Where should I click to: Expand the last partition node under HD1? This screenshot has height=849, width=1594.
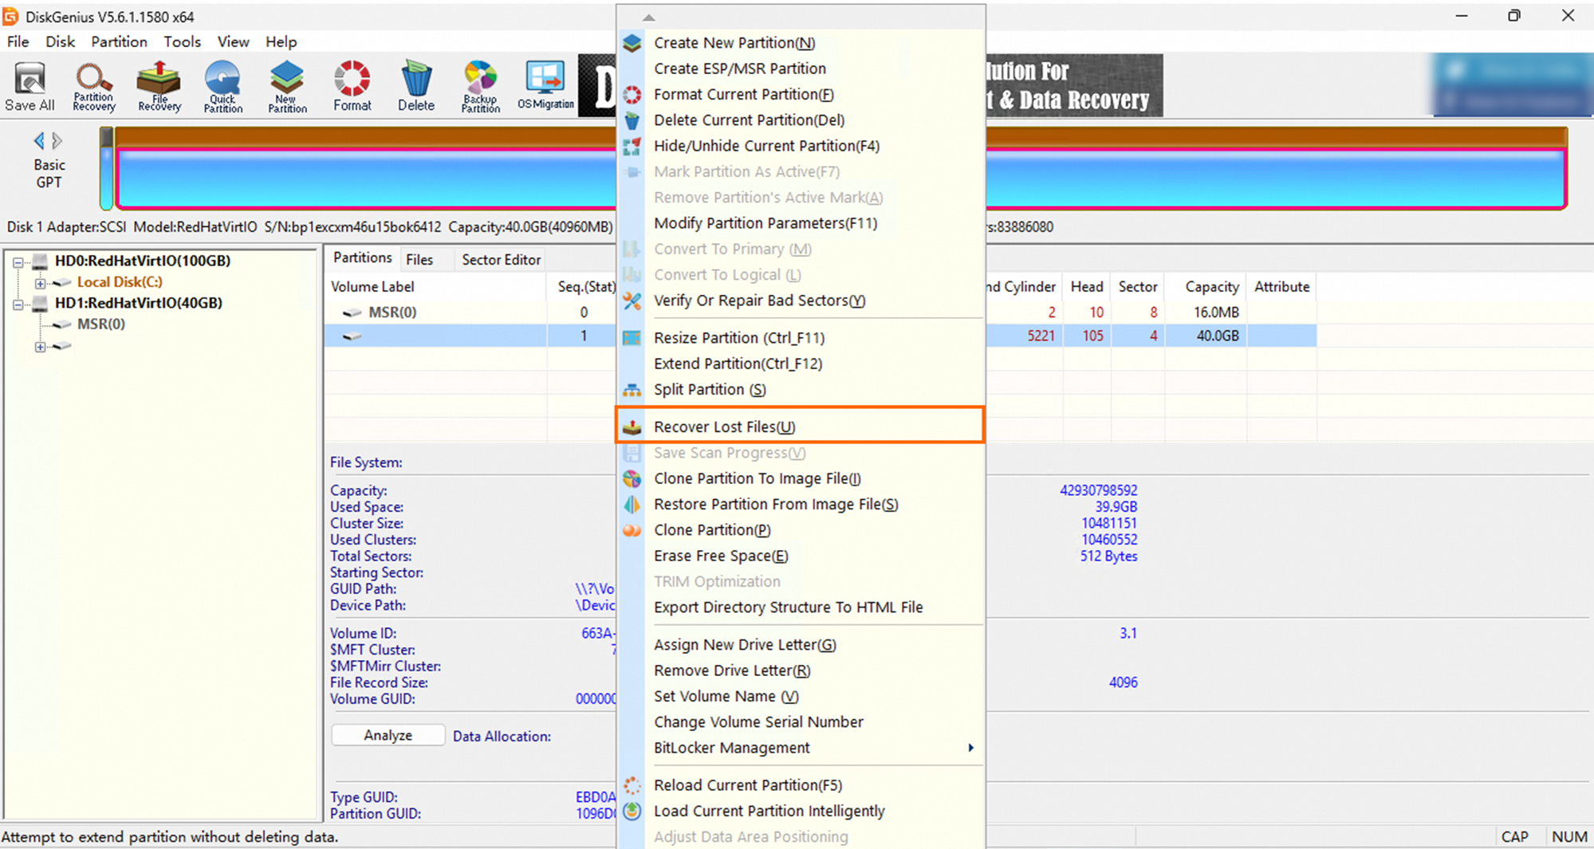coord(40,346)
